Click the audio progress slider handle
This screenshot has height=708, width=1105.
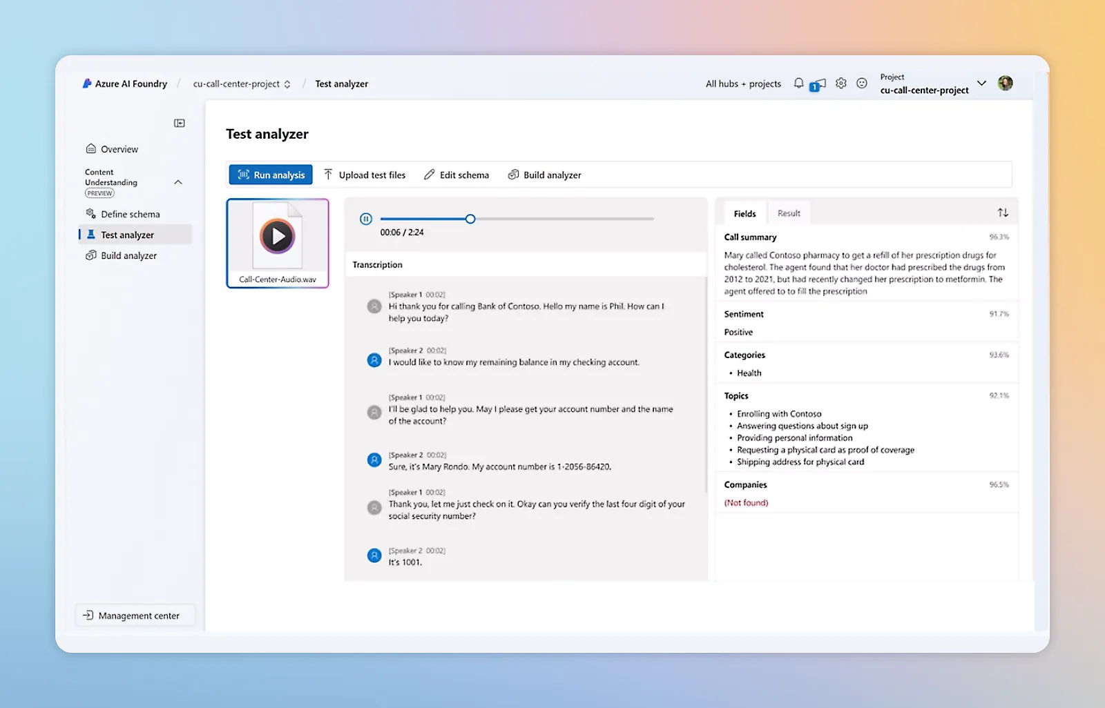(470, 219)
